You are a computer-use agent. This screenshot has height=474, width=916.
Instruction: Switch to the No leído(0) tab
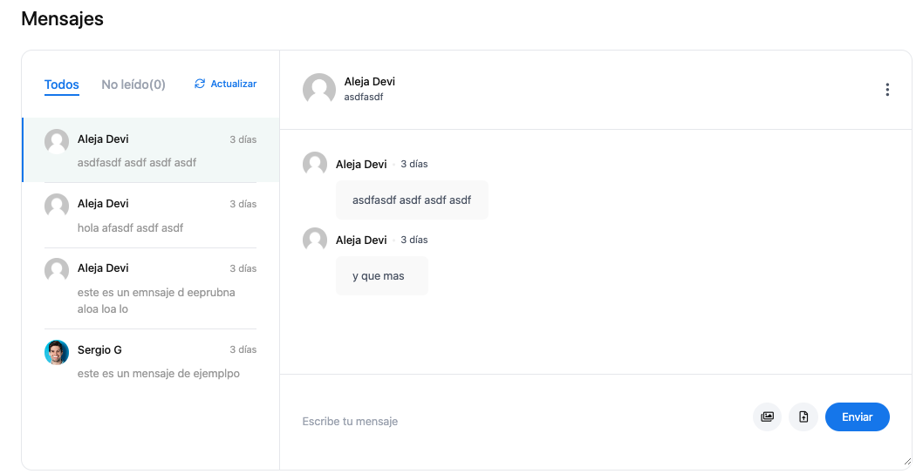tap(133, 85)
